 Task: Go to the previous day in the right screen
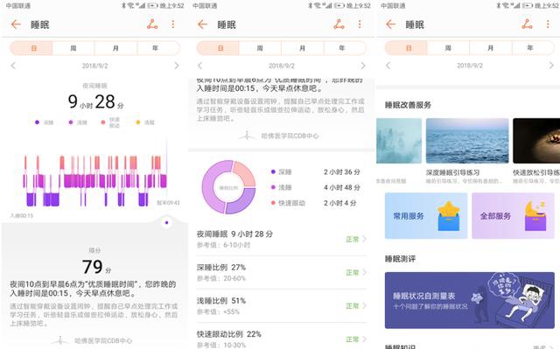click(x=388, y=66)
